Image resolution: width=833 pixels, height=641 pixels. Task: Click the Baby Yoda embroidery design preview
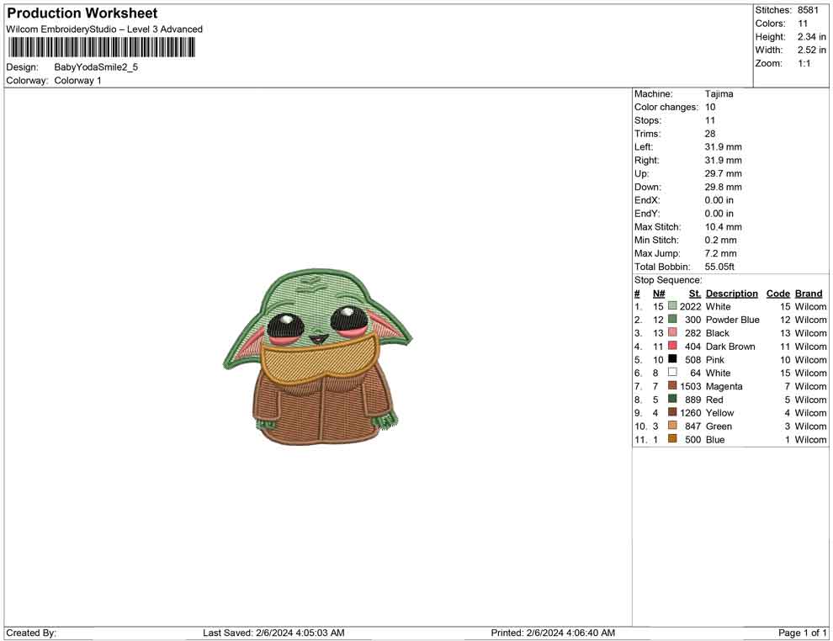click(318, 357)
